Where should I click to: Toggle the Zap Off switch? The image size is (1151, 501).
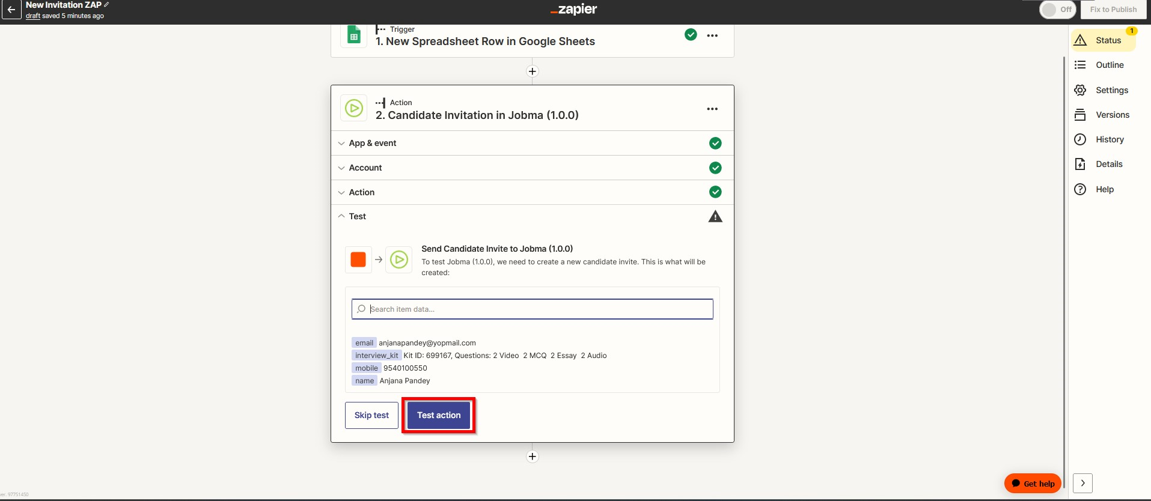point(1057,10)
